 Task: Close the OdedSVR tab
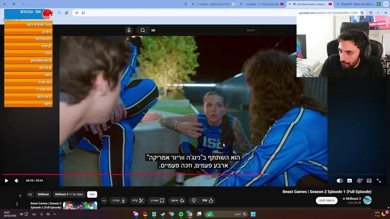pos(338,4)
